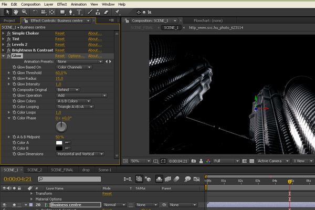Click the Draft 3D icon in timeline
The width and height of the screenshot is (315, 210).
click(148, 179)
